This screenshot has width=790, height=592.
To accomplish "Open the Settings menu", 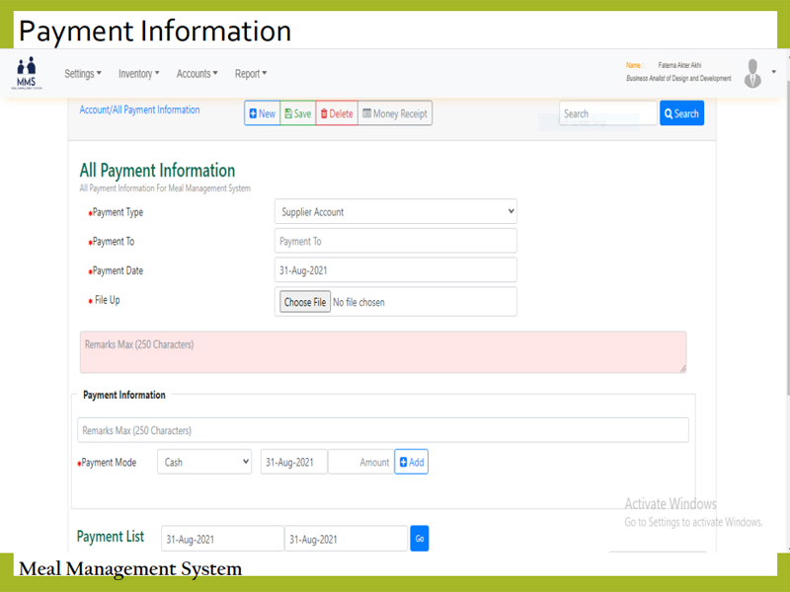I will click(x=83, y=74).
